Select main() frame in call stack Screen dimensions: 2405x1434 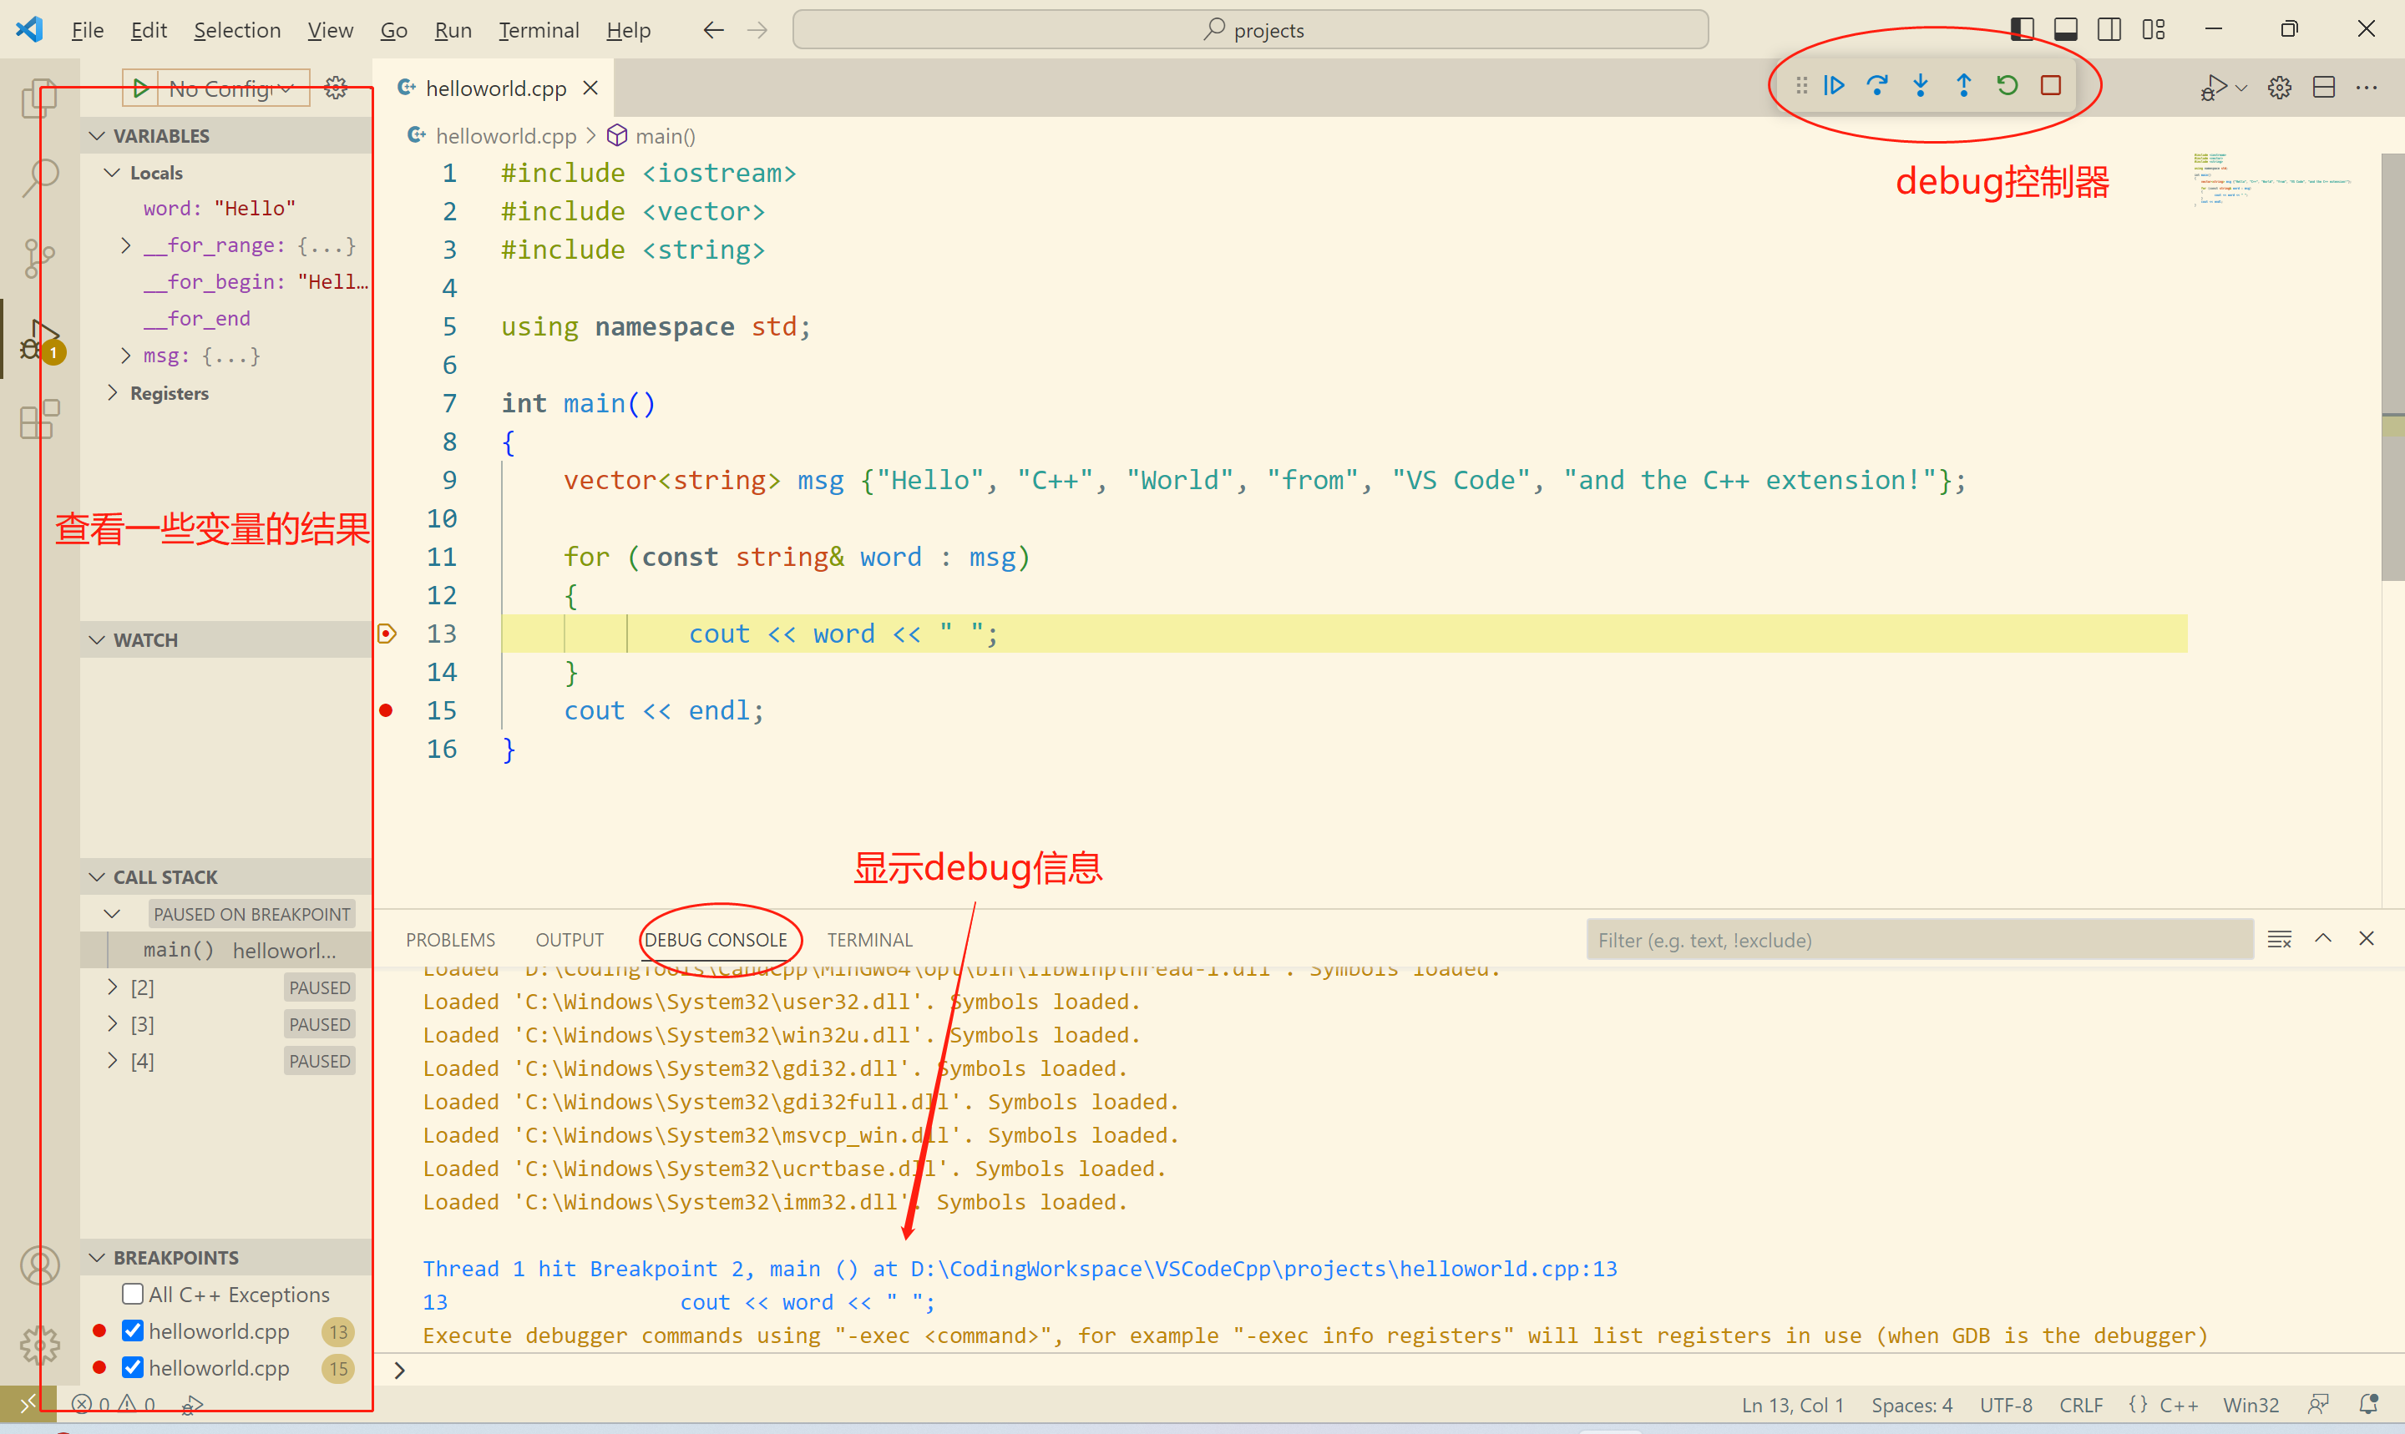[x=226, y=950]
